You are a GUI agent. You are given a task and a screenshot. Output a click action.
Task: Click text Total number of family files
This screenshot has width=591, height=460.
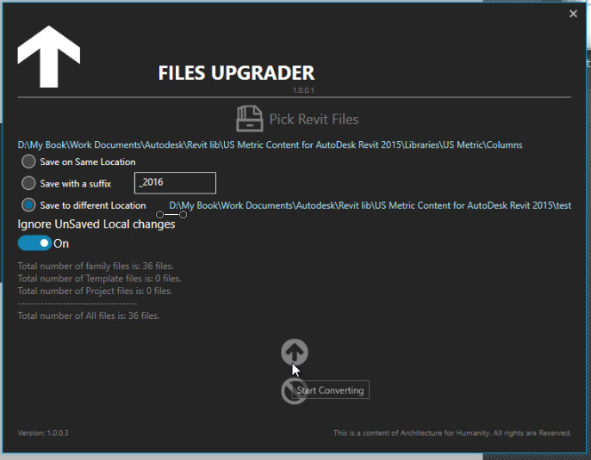(96, 266)
